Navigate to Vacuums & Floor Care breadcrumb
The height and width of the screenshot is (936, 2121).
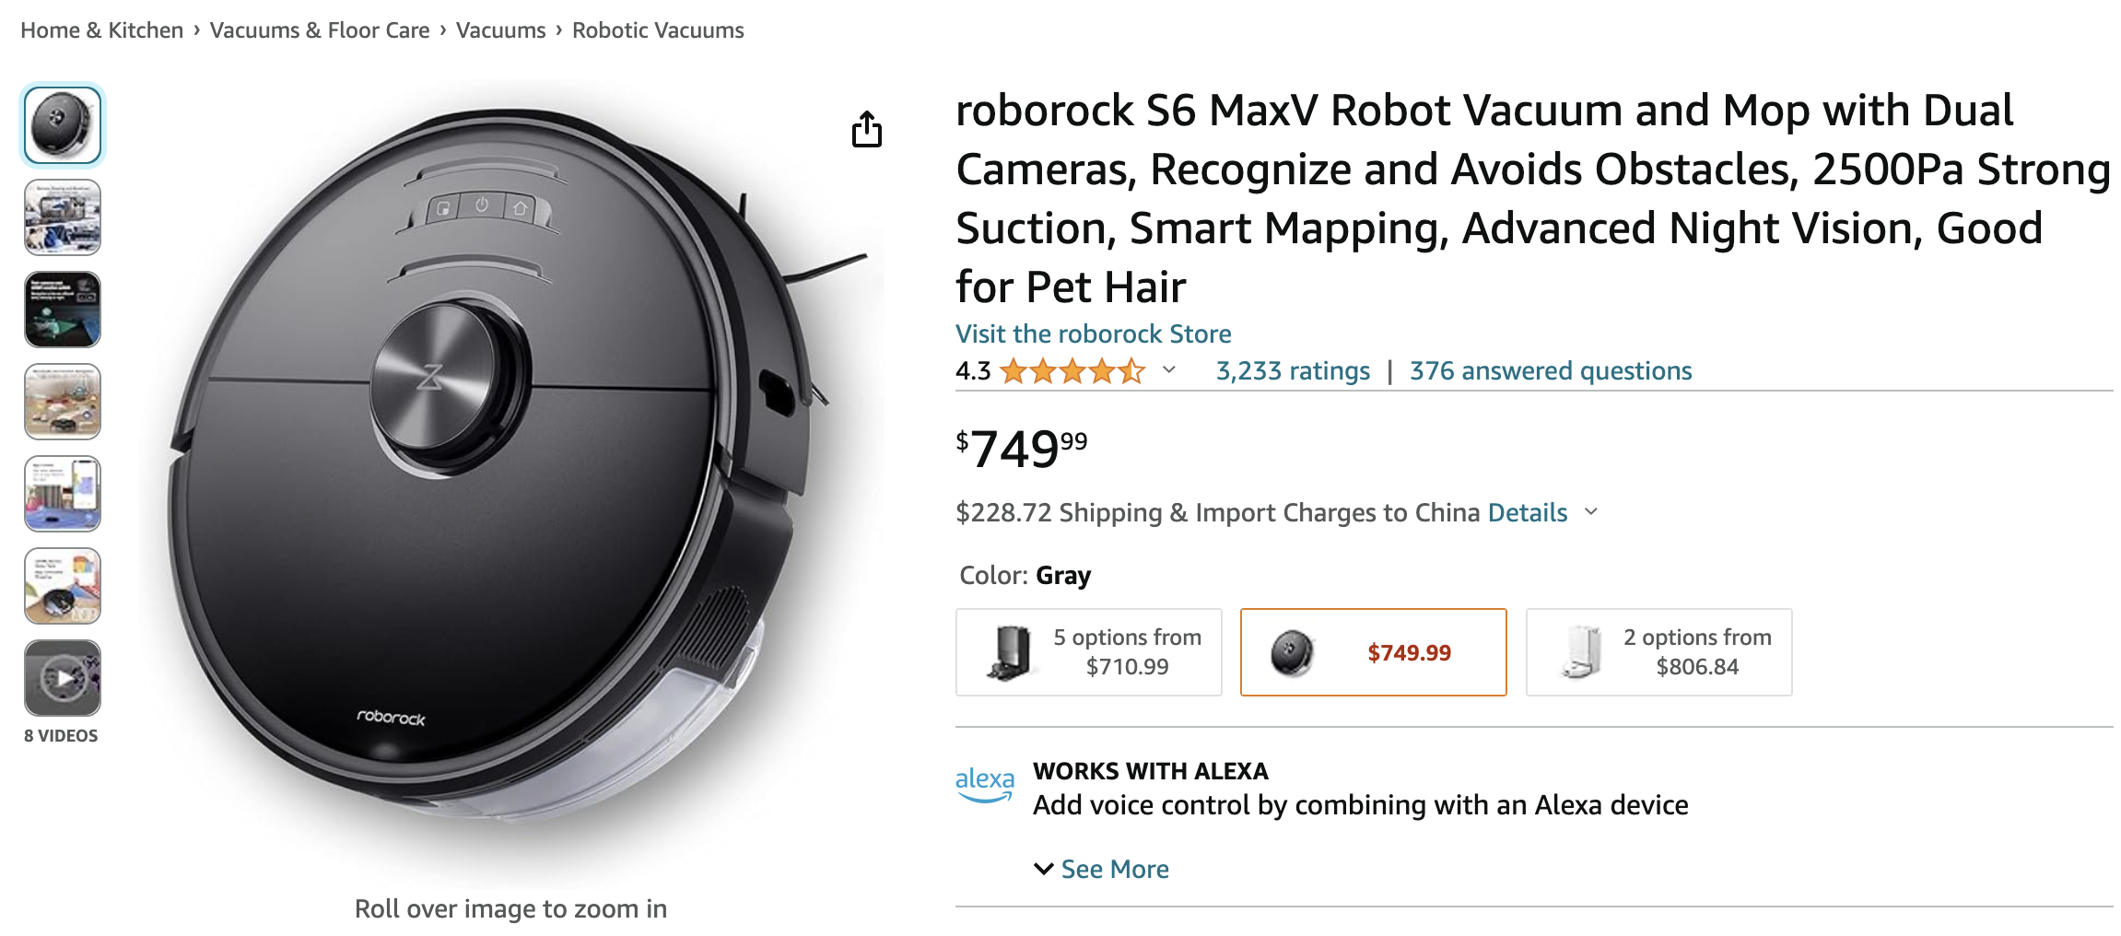tap(320, 30)
